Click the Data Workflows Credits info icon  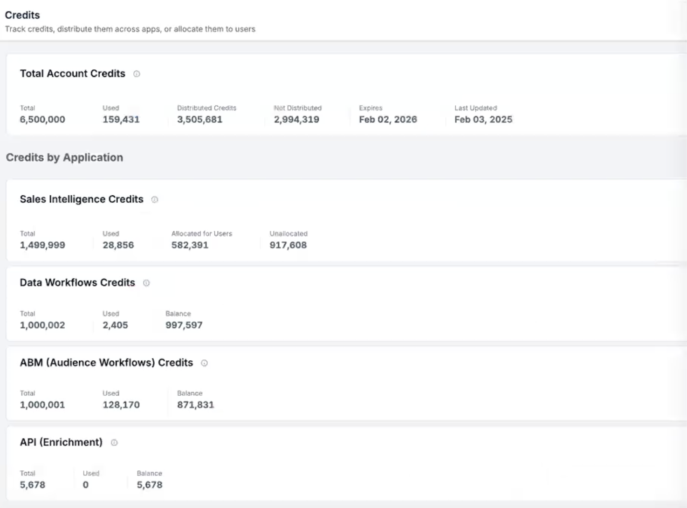tap(146, 283)
